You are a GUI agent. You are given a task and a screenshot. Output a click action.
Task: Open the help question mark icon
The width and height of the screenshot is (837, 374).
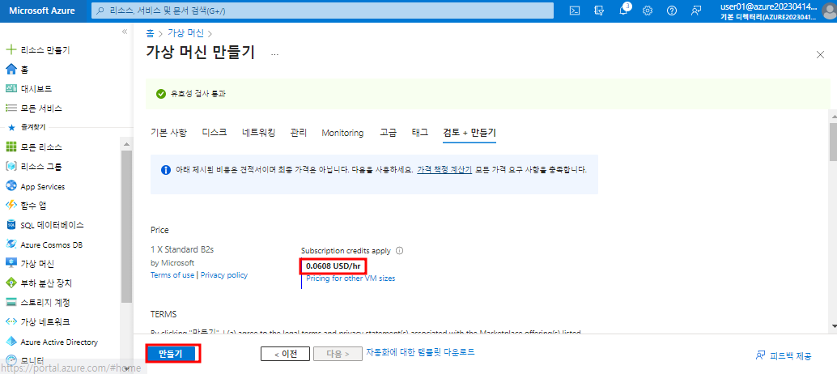(672, 11)
